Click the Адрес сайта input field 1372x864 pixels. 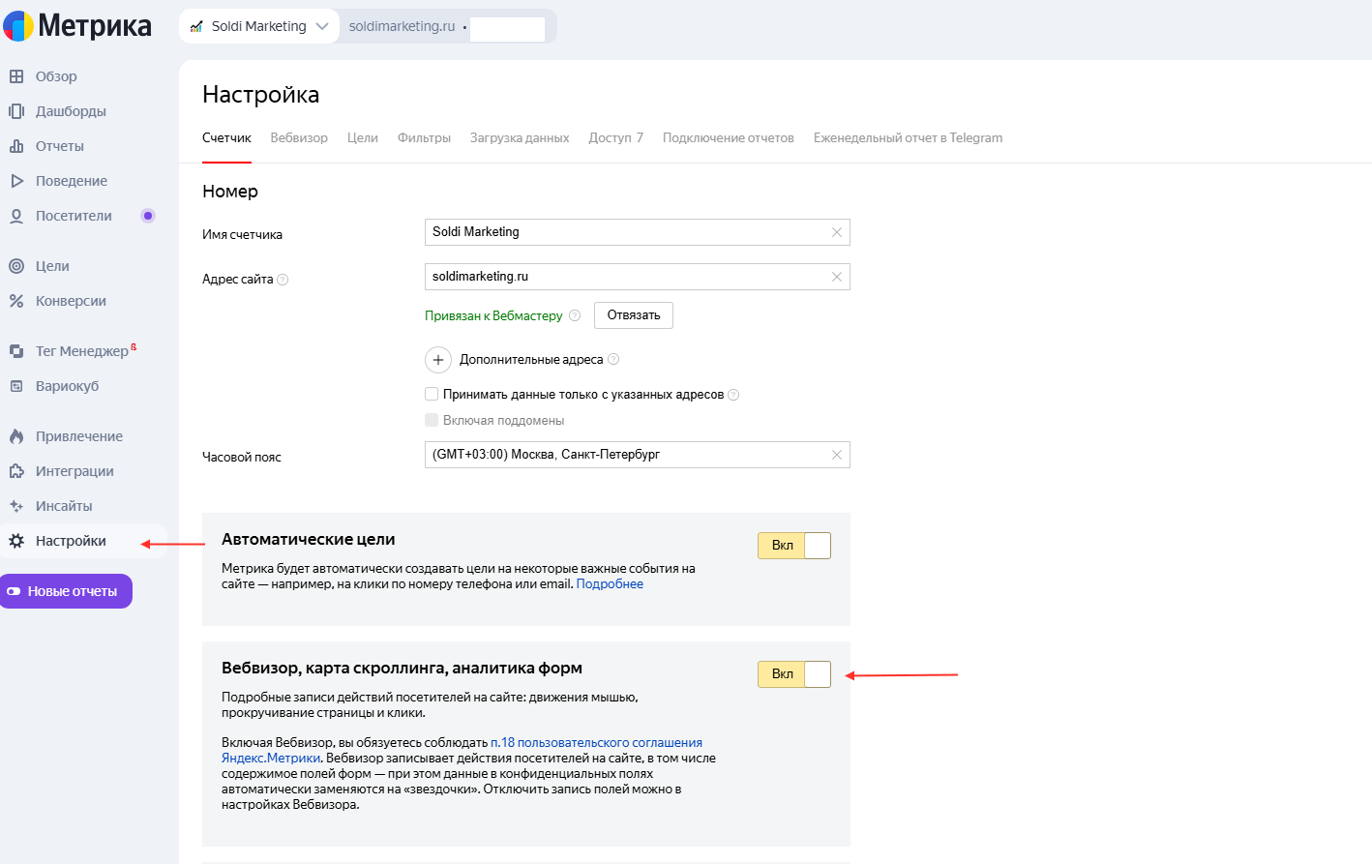coord(624,277)
